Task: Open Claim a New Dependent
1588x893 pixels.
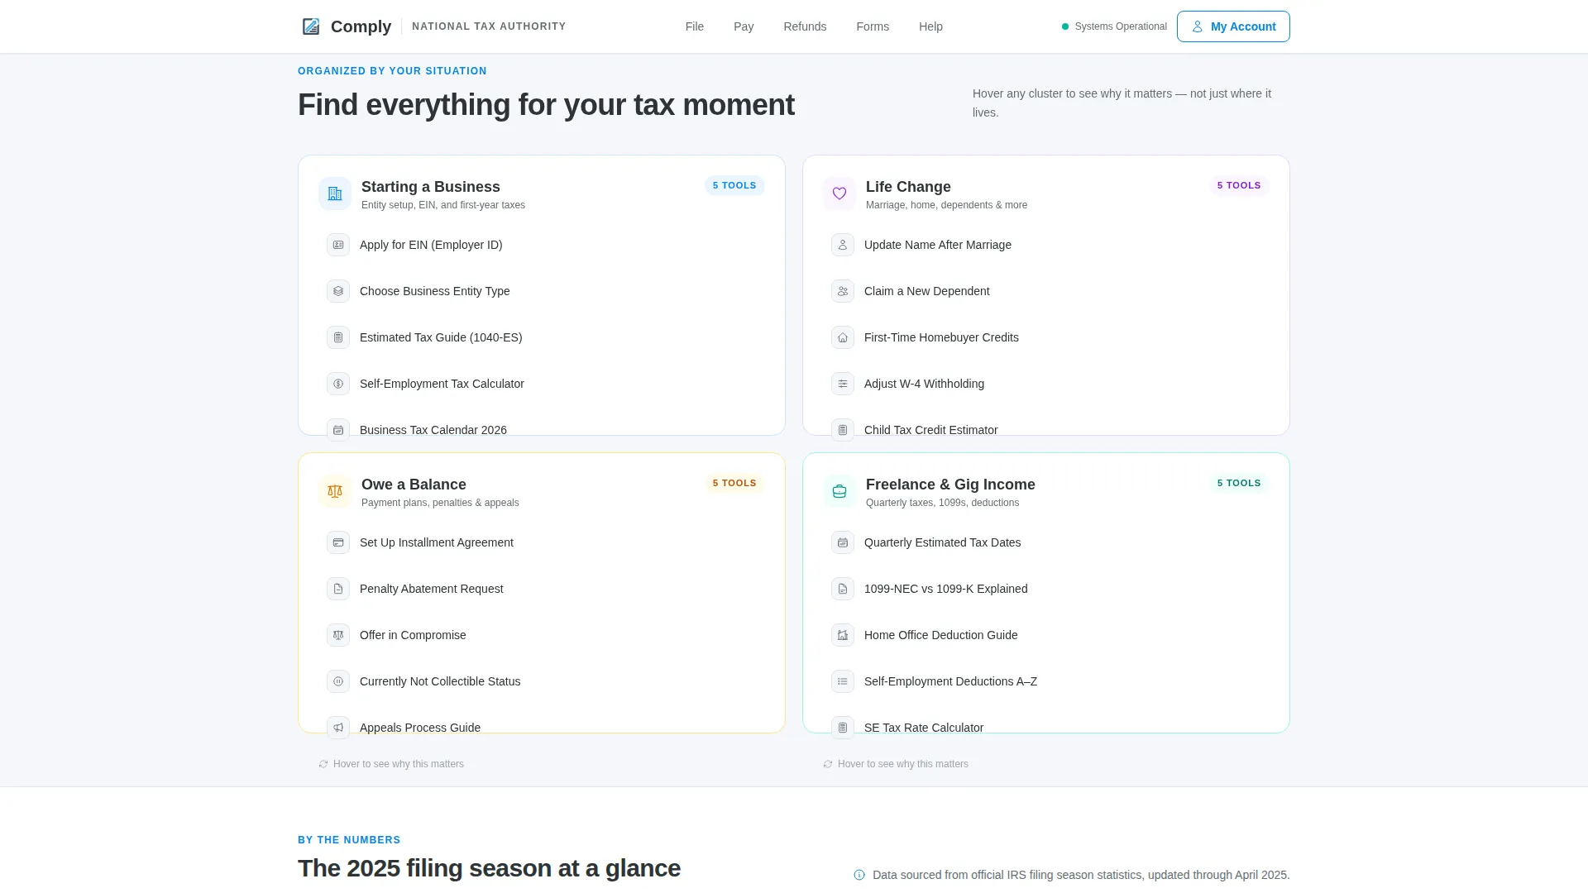Action: pos(1046,291)
